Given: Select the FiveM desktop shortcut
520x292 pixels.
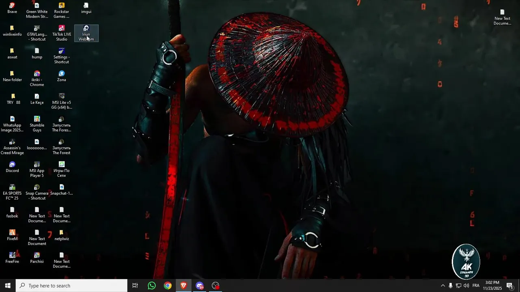Looking at the screenshot, I should click(x=12, y=236).
